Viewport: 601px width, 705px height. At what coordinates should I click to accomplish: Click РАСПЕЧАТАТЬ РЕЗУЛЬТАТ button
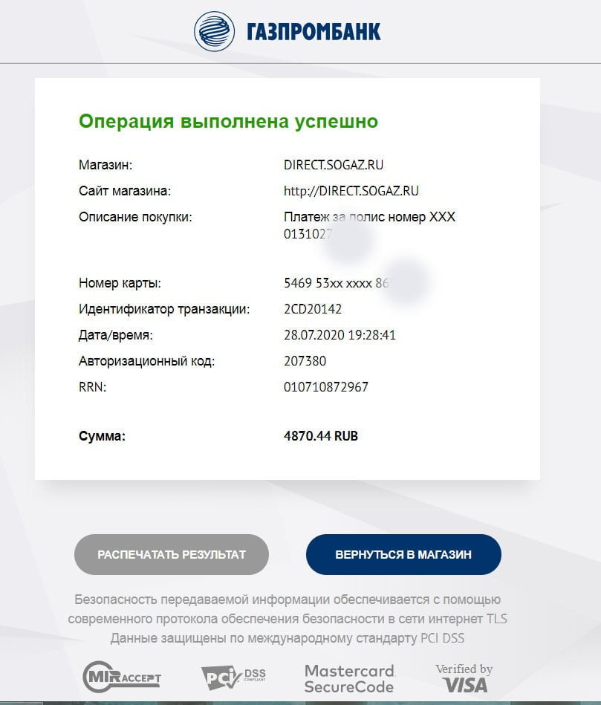pos(172,554)
